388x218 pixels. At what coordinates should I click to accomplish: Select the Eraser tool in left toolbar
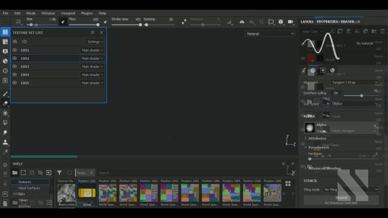pos(5,104)
